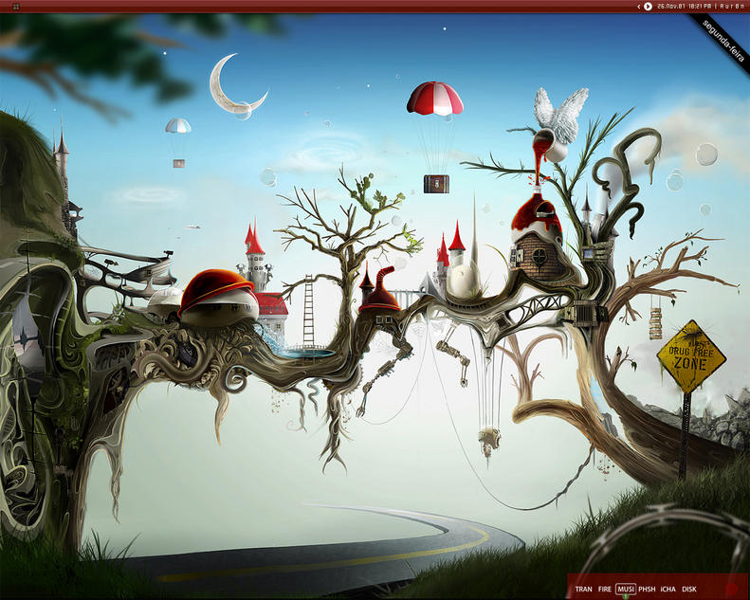Launch the ICHA dock shortcut

point(668,589)
